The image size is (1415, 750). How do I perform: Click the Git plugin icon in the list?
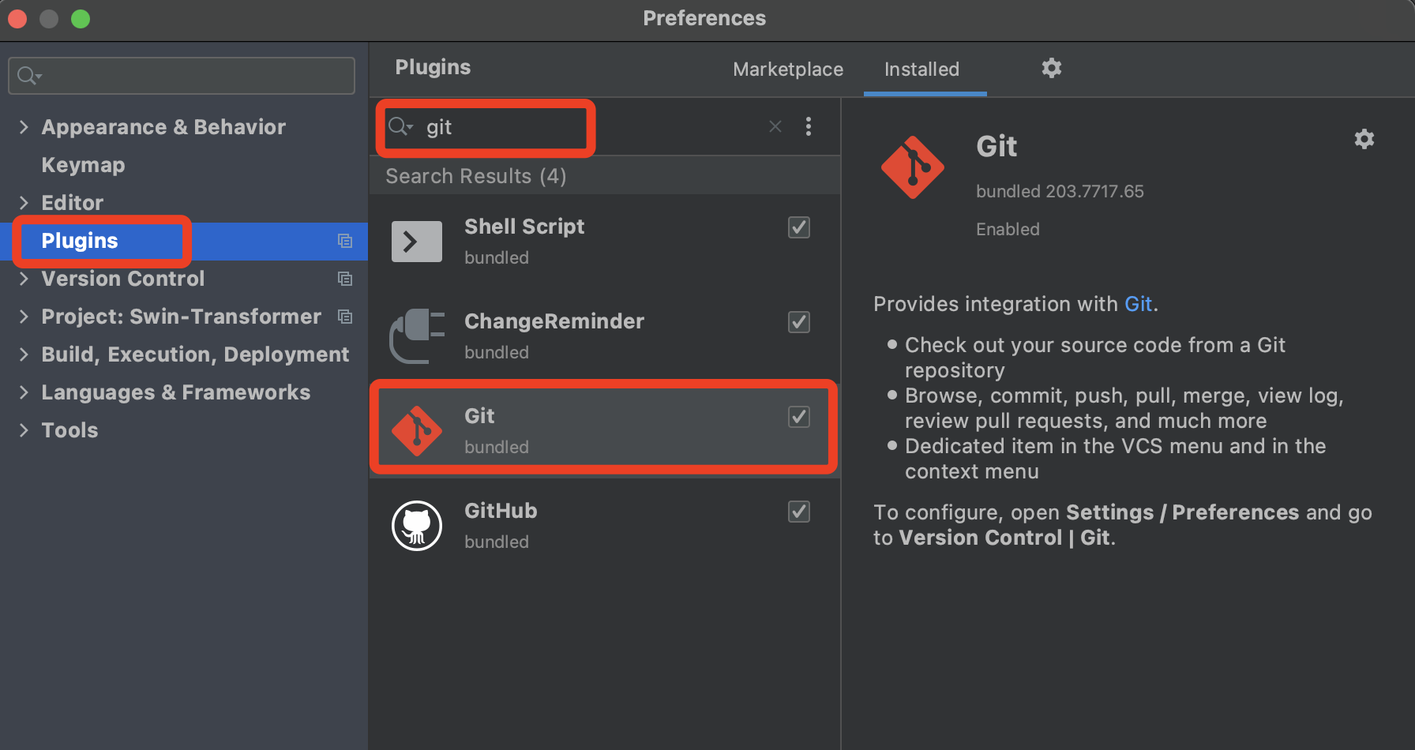(417, 431)
